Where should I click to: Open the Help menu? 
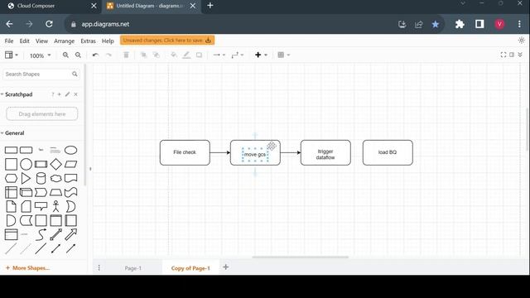pyautogui.click(x=108, y=41)
